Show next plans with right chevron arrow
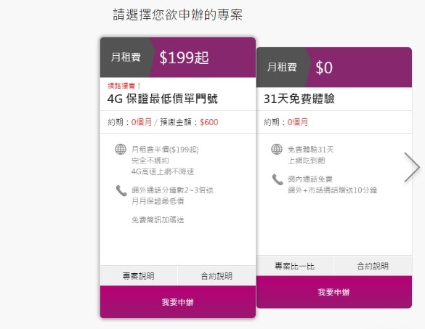Image resolution: width=425 pixels, height=329 pixels. 412,167
